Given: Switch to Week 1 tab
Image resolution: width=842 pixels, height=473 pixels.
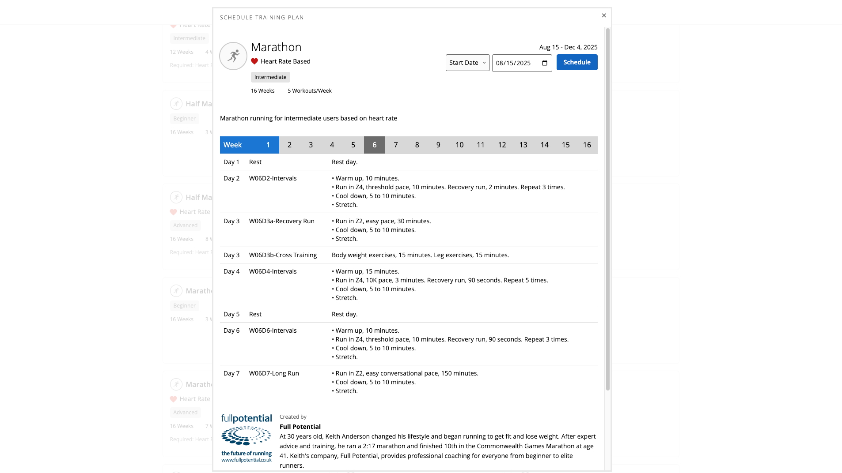Looking at the screenshot, I should click(268, 145).
